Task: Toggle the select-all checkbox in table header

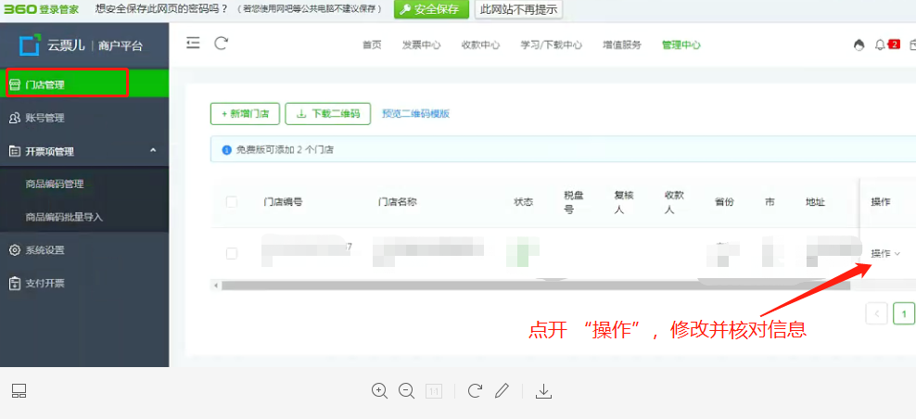Action: (232, 202)
